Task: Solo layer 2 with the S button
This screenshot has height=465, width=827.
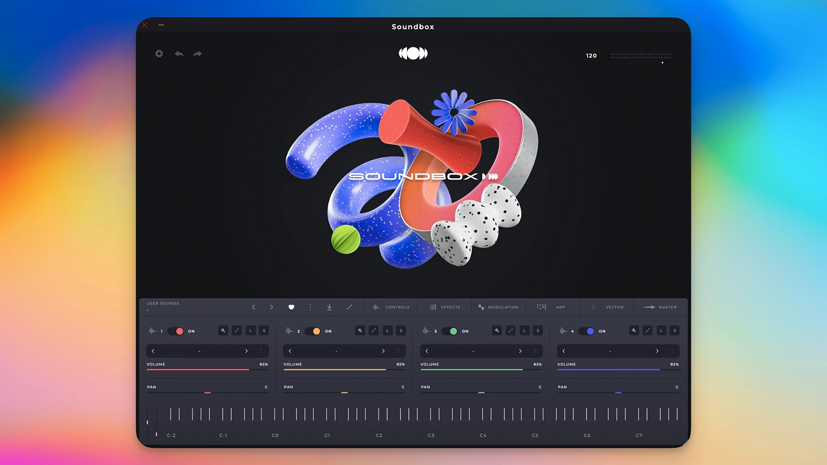Action: tap(401, 331)
